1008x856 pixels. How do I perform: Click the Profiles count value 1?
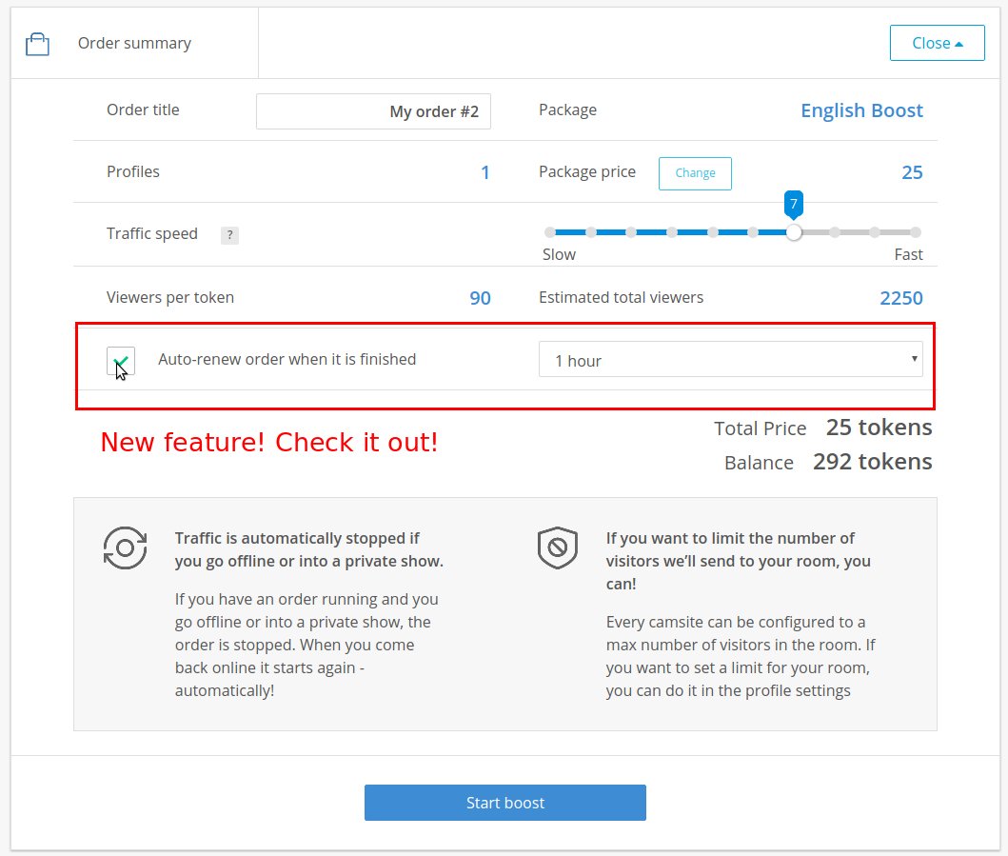click(x=485, y=172)
